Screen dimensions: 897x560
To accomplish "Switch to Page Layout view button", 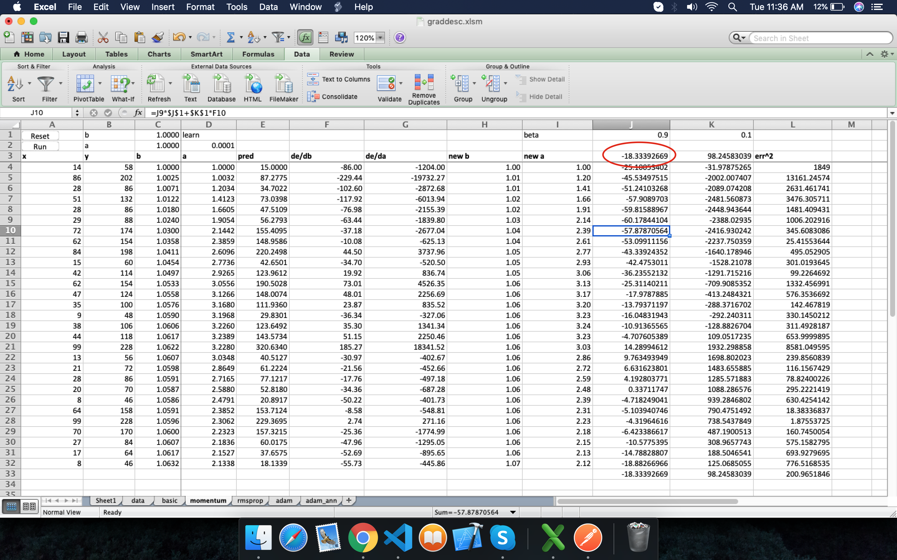I will tap(29, 506).
